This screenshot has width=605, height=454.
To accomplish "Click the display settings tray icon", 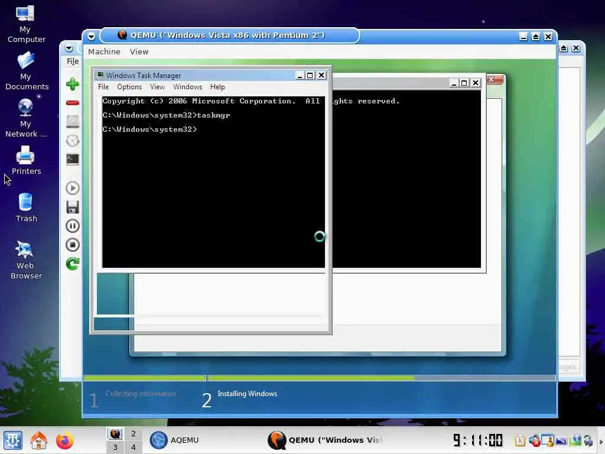I will click(561, 440).
